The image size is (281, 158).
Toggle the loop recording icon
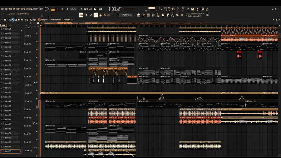point(101,9)
